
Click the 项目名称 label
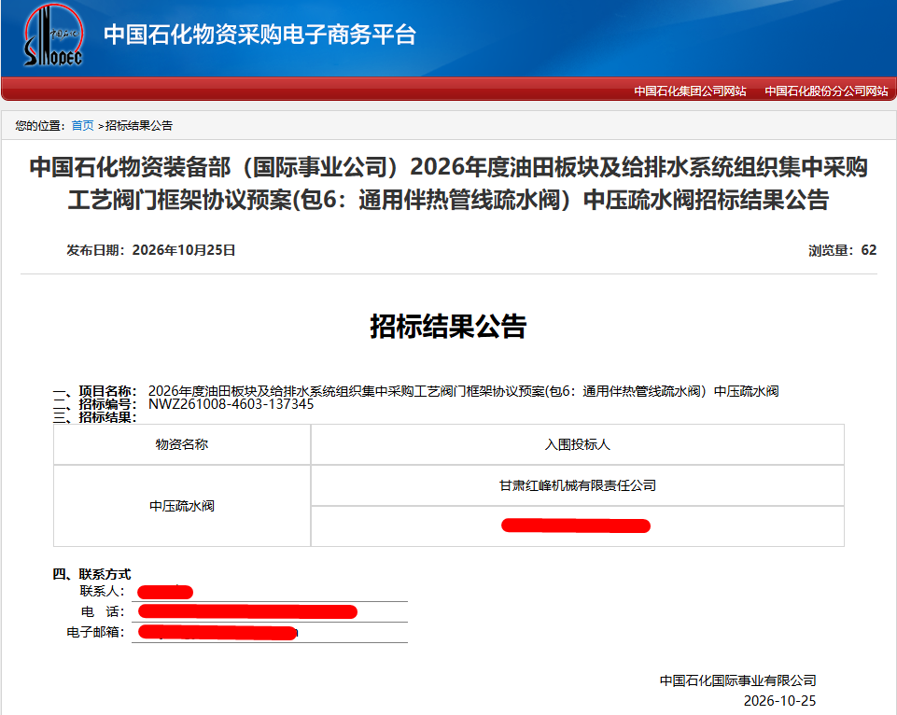tap(107, 391)
